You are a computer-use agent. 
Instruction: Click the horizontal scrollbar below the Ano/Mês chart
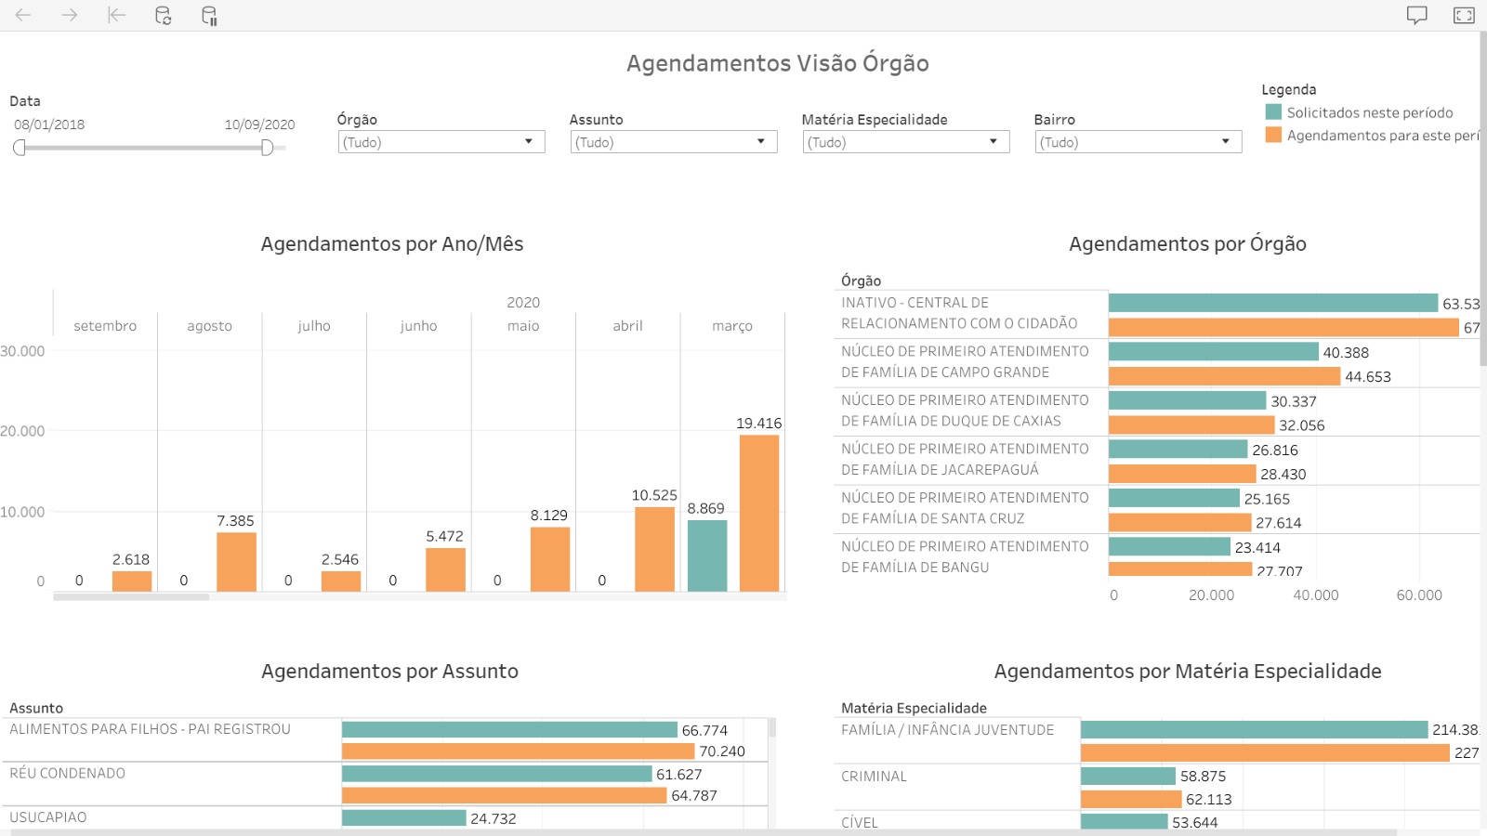[x=131, y=597]
